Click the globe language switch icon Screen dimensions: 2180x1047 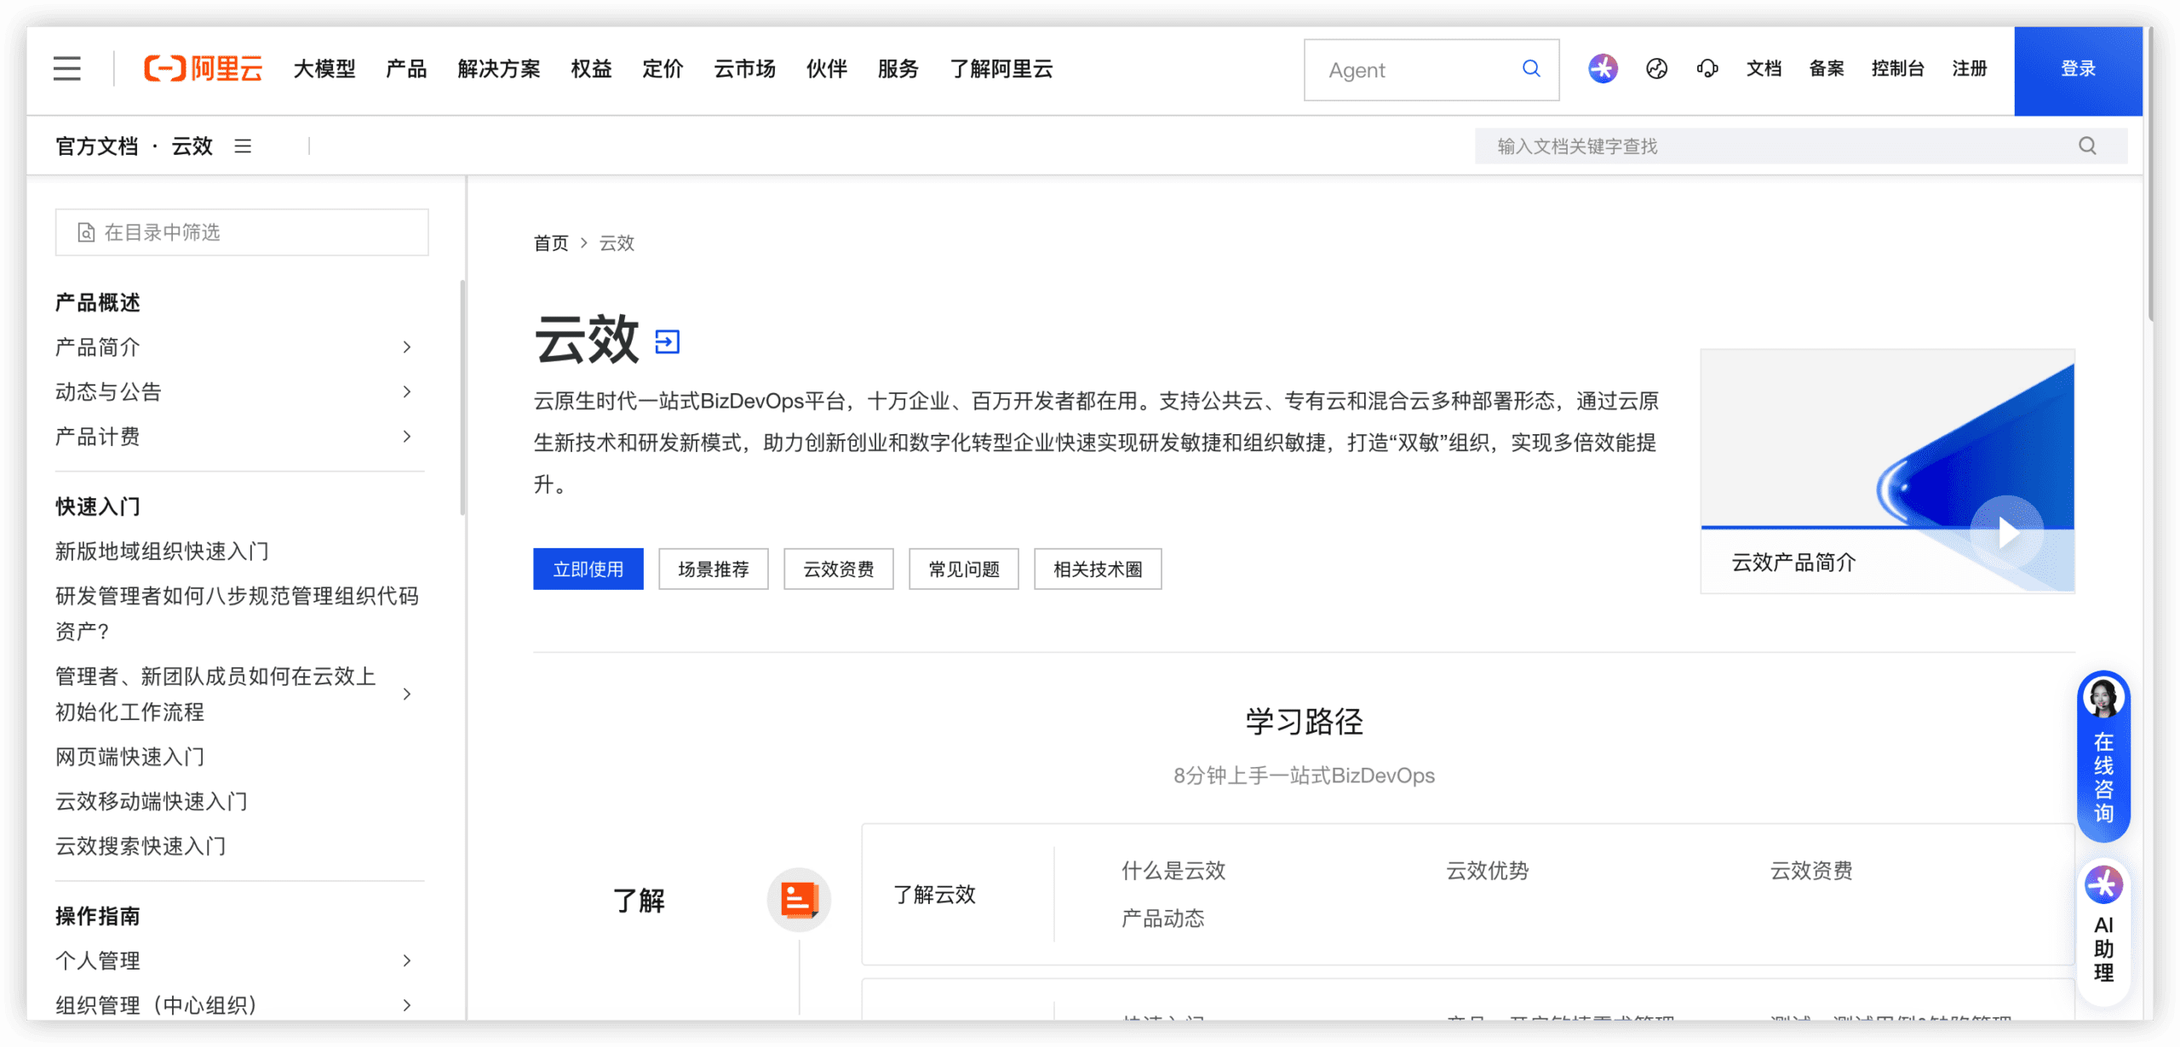(x=1656, y=69)
